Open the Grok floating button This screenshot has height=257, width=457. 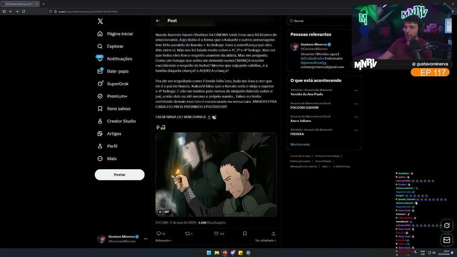[x=447, y=225]
